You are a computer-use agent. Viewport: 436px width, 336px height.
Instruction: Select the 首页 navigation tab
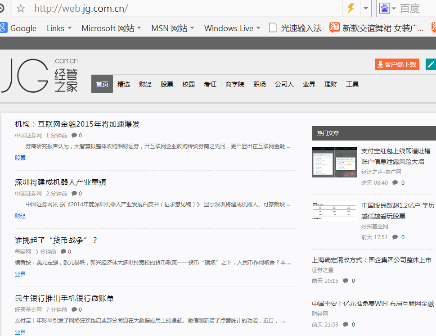102,84
